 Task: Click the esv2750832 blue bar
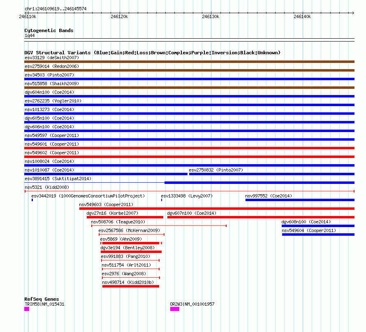pos(272,174)
